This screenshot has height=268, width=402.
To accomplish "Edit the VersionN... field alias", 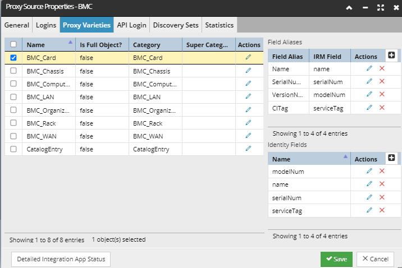I will point(369,94).
